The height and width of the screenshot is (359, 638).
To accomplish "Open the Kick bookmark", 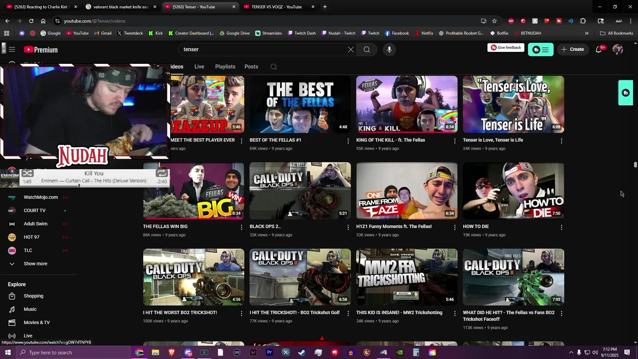I will tap(156, 33).
